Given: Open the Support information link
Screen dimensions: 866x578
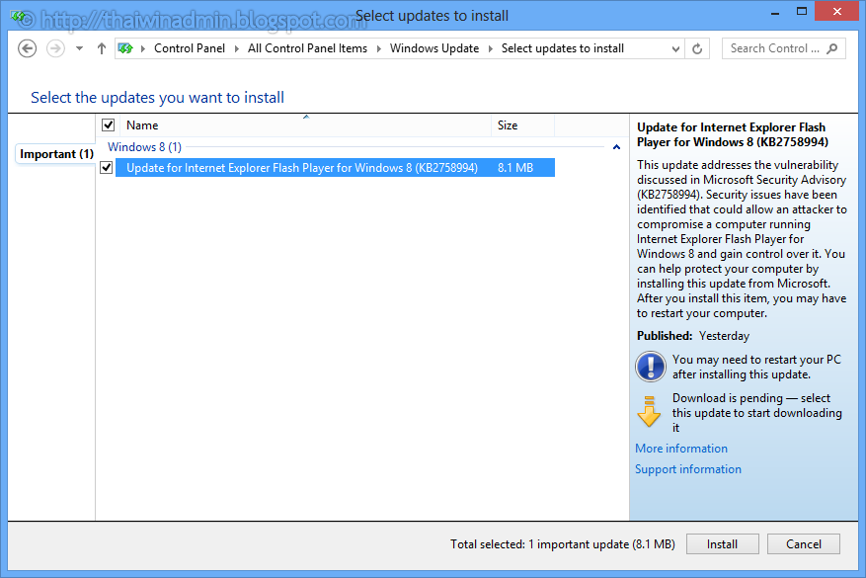Looking at the screenshot, I should pyautogui.click(x=687, y=469).
